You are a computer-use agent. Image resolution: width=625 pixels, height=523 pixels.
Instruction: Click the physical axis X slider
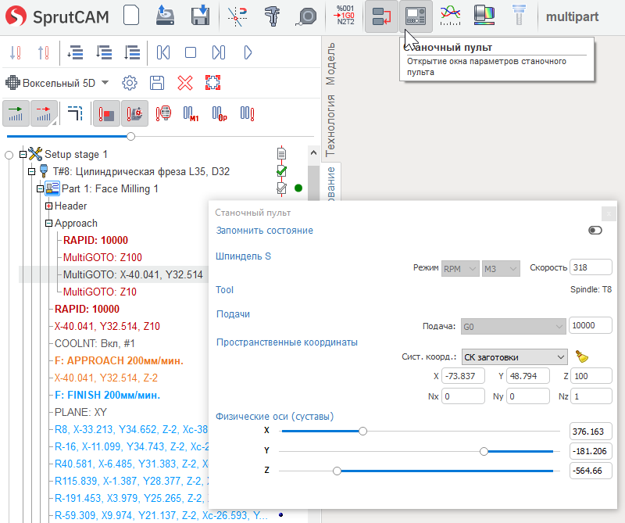point(362,431)
